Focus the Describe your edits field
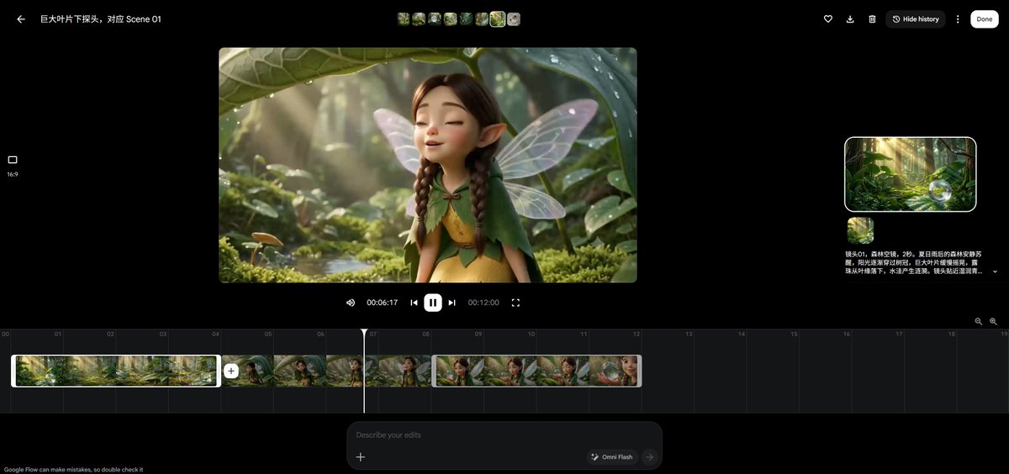This screenshot has height=474, width=1009. click(504, 435)
